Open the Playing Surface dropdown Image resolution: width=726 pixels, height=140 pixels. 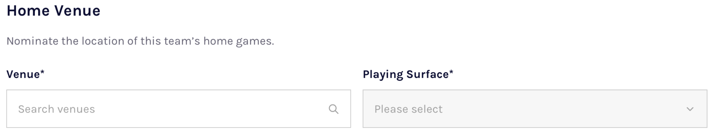[x=535, y=109]
